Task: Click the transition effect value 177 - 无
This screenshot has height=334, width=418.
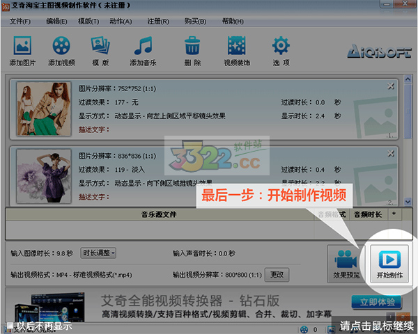Action: (x=127, y=102)
